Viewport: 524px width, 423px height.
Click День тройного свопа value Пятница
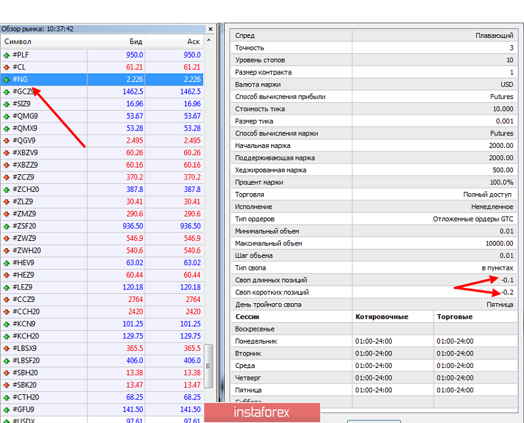pyautogui.click(x=500, y=304)
